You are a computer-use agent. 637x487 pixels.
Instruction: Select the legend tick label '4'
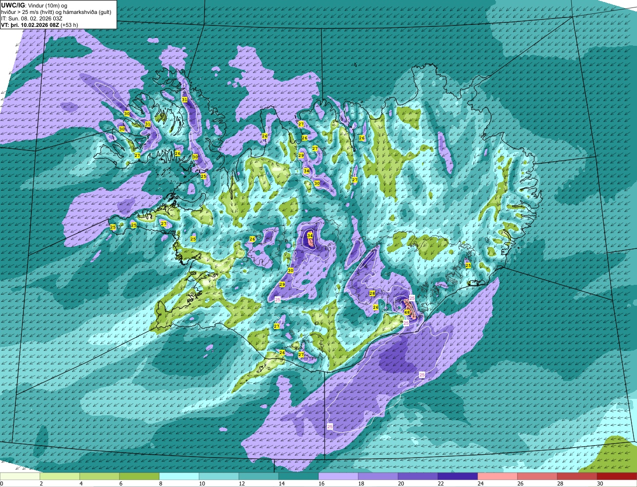point(81,484)
